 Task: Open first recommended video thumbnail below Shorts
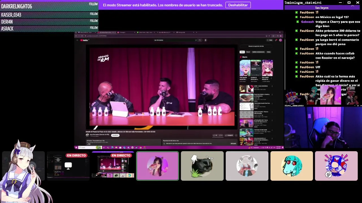pos(246,89)
